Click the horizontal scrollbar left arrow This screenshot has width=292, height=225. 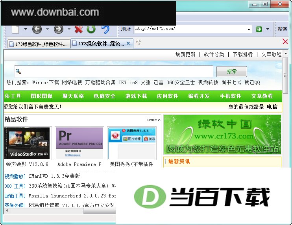coord(7,211)
